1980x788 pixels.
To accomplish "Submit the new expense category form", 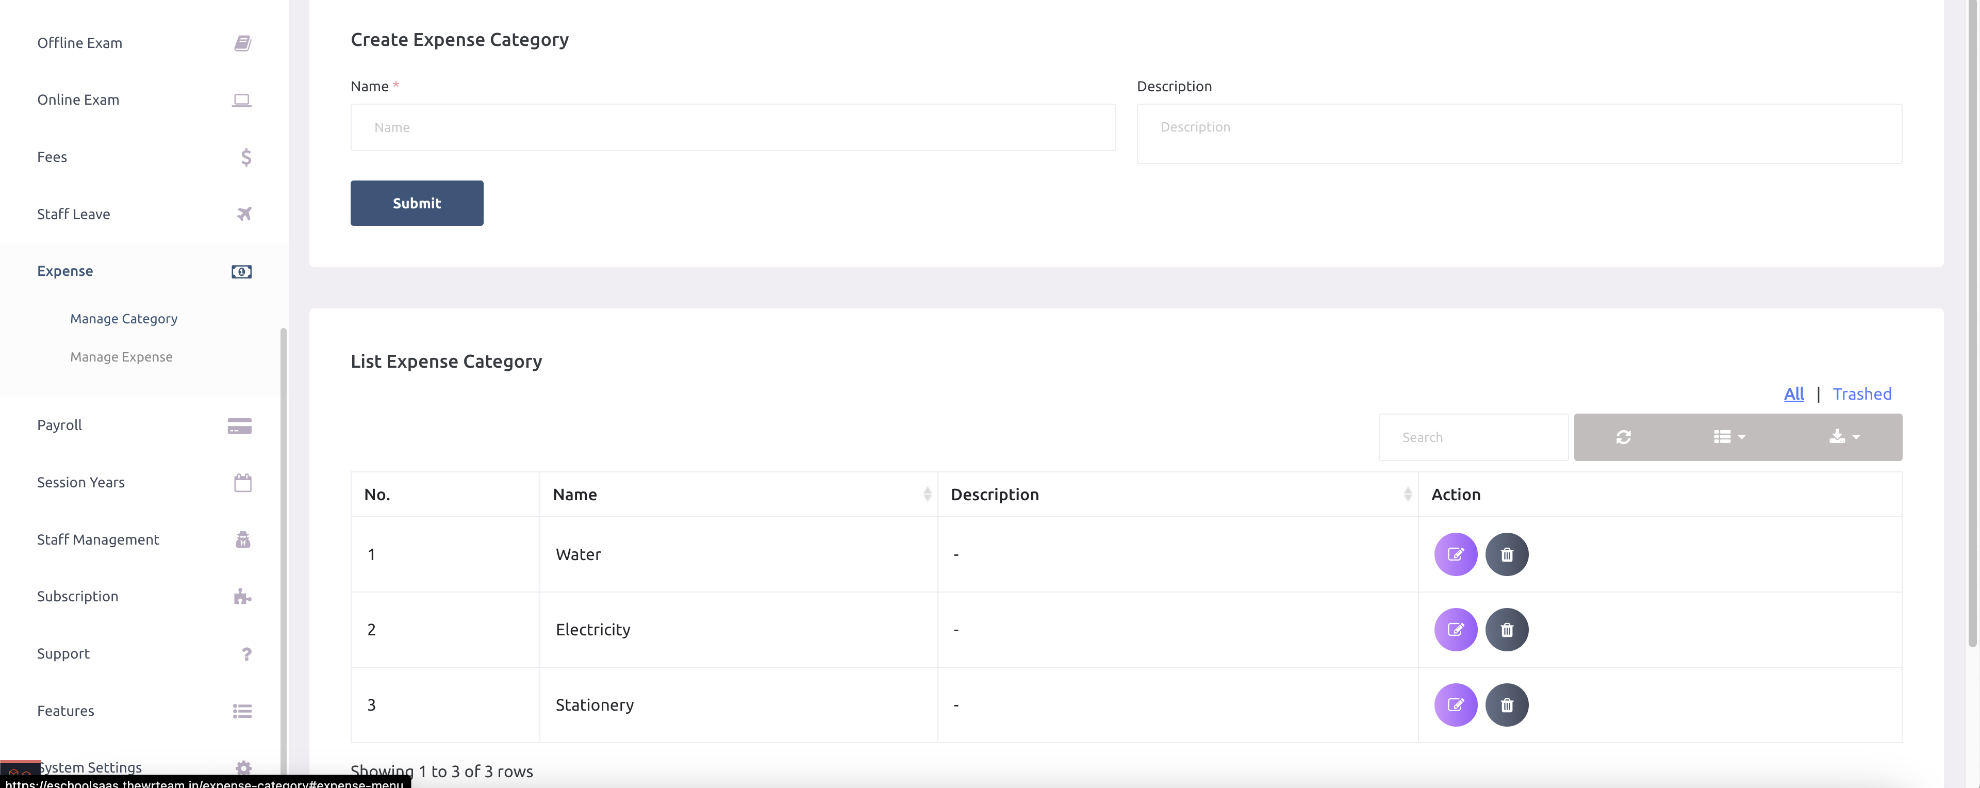I will tap(417, 203).
